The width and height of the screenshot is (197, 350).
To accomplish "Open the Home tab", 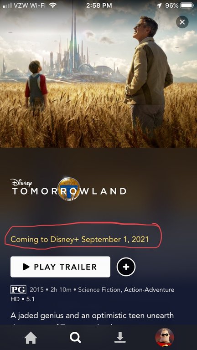I will click(x=31, y=338).
